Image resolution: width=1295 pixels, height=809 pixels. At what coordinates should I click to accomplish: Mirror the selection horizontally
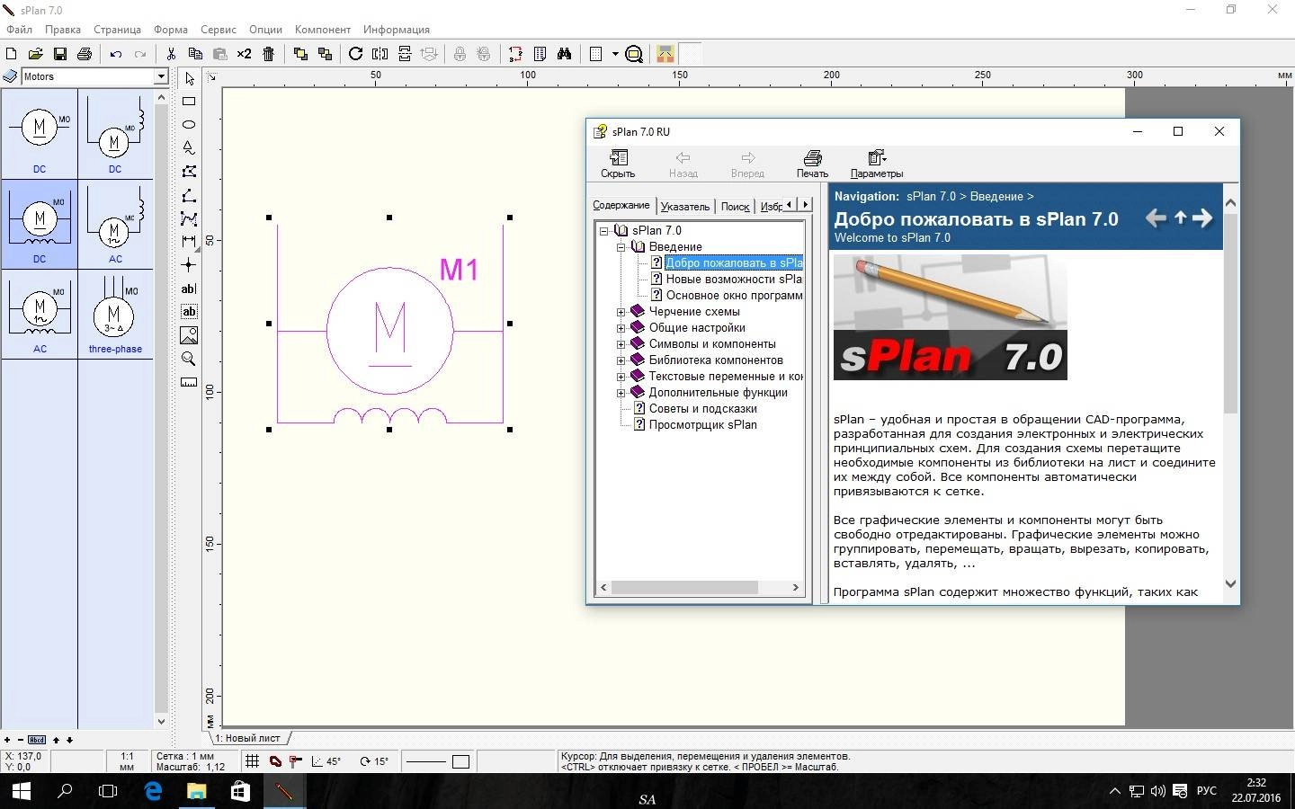pos(380,54)
